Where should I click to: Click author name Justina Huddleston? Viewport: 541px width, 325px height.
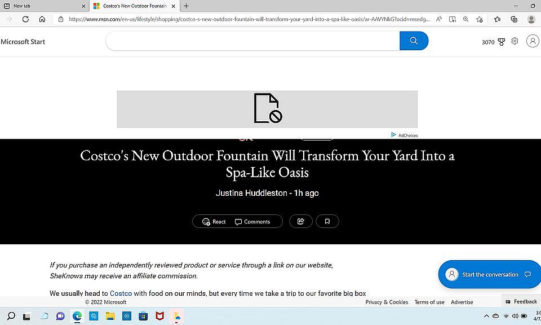251,193
